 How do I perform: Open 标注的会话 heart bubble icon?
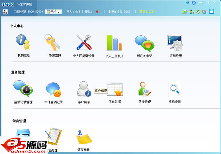tap(145, 43)
